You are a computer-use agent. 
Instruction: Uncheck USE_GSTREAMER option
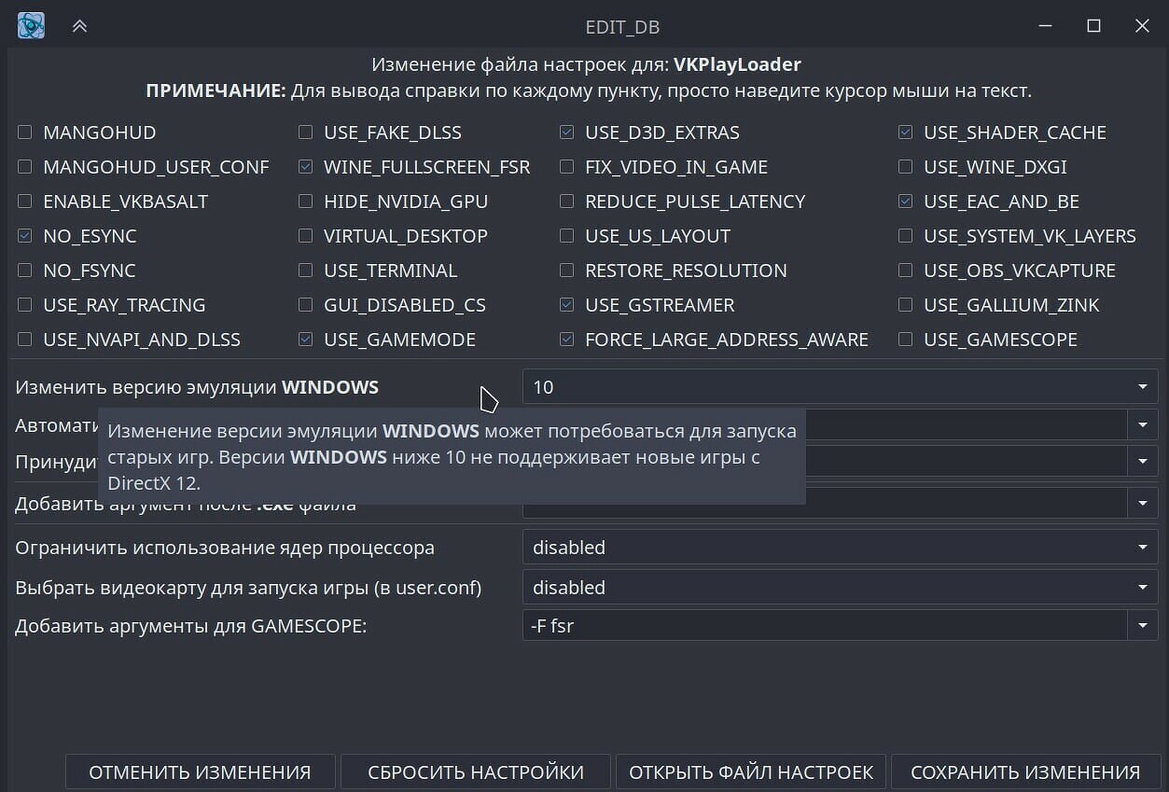[567, 305]
